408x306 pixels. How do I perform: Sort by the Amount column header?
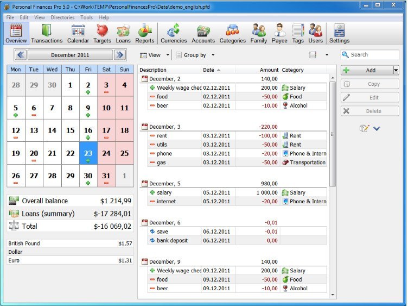257,70
